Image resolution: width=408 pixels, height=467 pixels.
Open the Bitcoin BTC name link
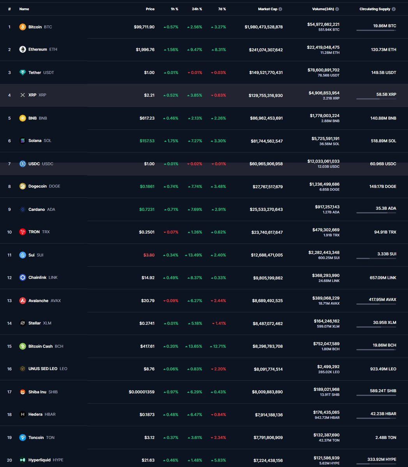coord(40,27)
